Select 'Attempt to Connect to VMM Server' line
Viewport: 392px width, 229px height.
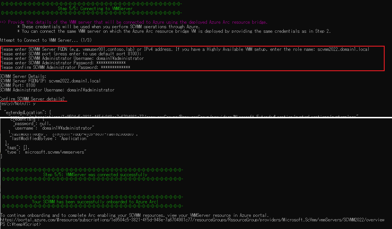click(46, 40)
